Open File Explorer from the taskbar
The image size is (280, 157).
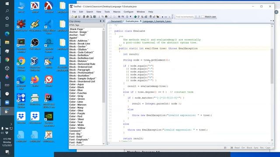7,42
